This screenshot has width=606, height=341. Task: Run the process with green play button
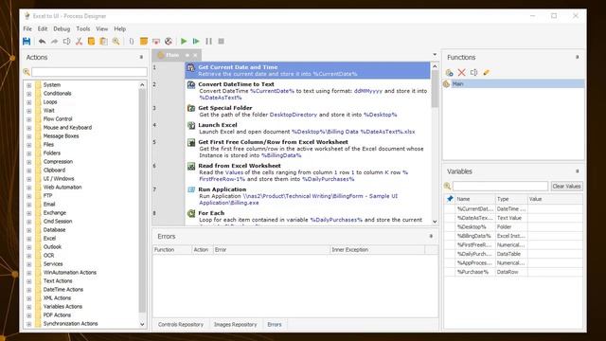coord(184,42)
